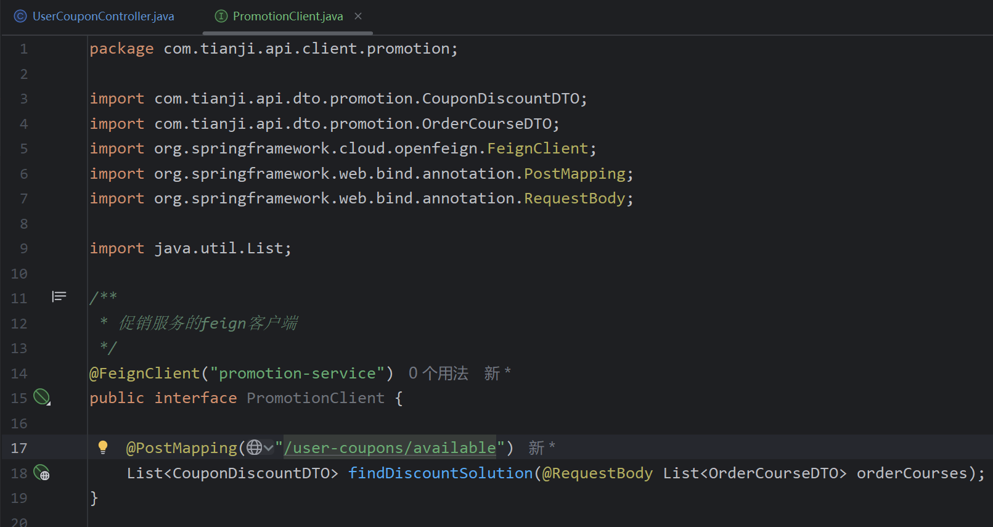993x527 pixels.
Task: Click the CouponDiscountDTO import line
Action: point(338,99)
